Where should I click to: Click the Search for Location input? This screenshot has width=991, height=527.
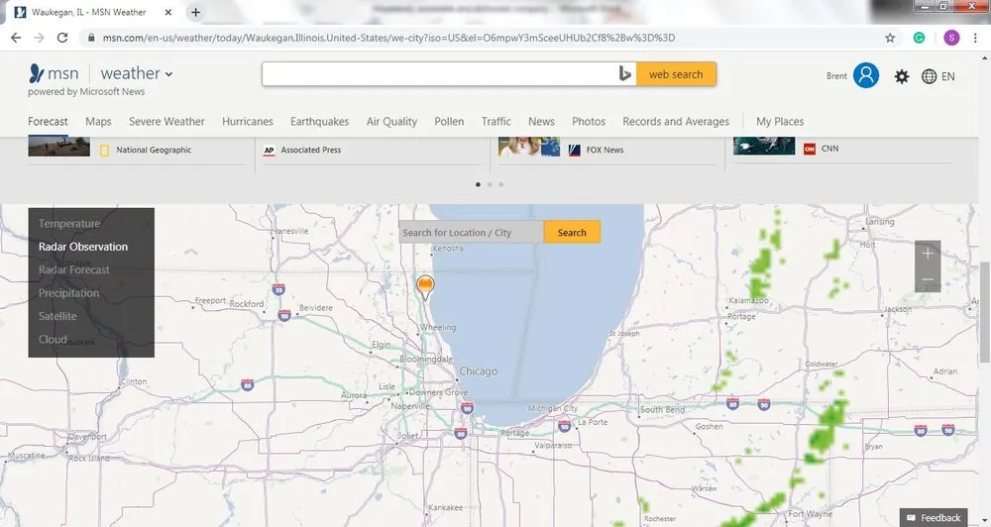pos(471,233)
